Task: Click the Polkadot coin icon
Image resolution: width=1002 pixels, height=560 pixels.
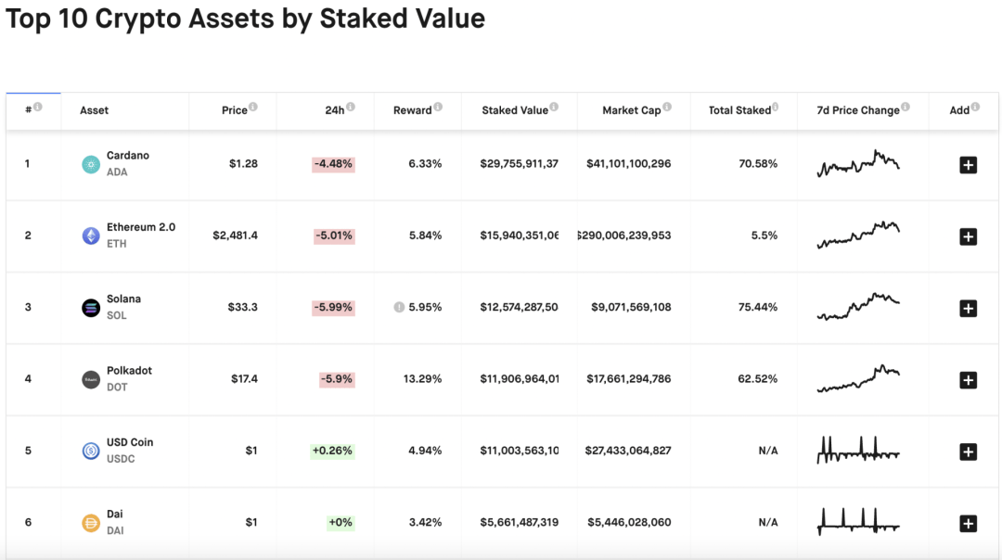Action: tap(90, 379)
